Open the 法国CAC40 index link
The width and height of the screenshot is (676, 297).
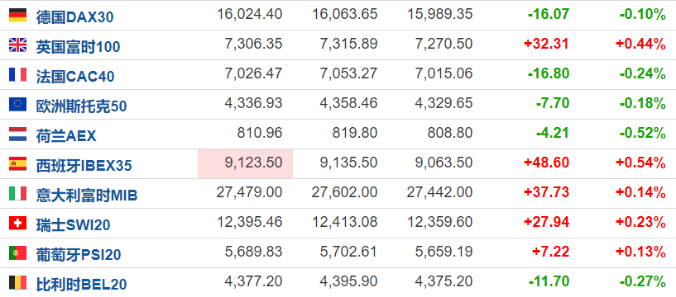click(75, 77)
